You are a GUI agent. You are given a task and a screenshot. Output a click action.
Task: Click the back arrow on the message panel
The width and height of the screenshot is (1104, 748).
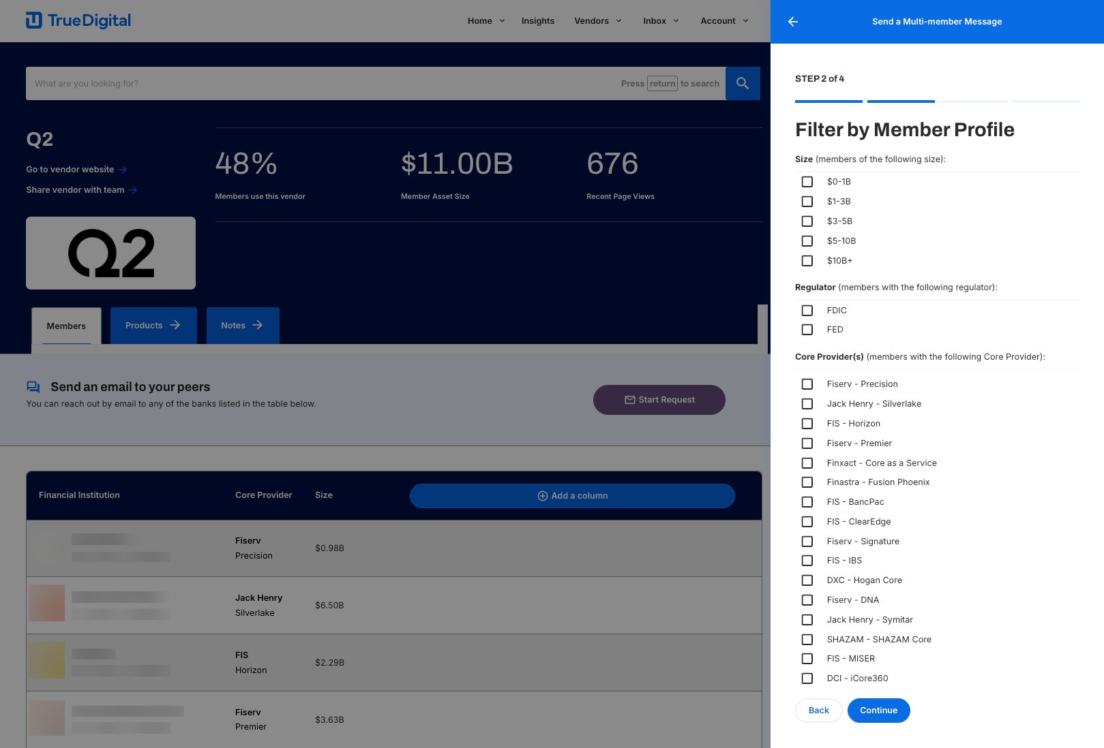coord(792,21)
